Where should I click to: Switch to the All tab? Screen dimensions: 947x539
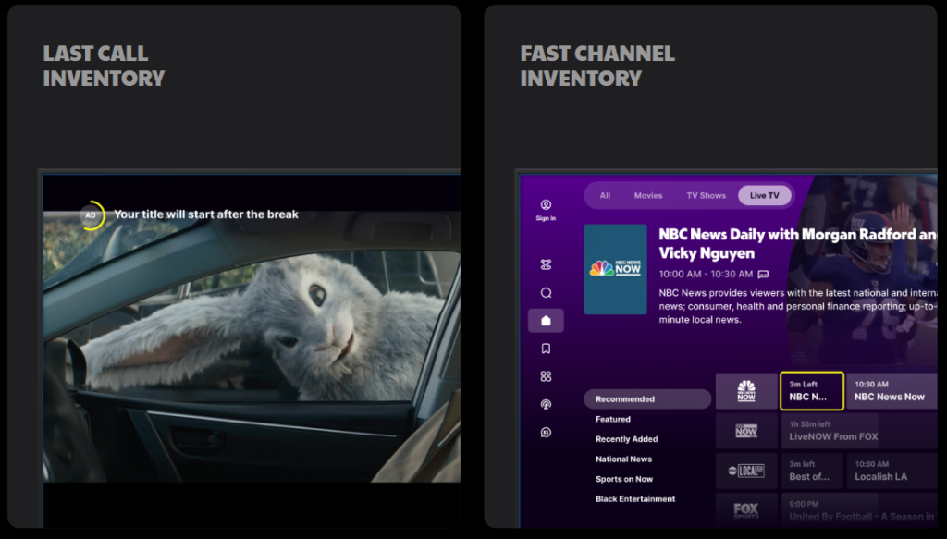pyautogui.click(x=605, y=196)
